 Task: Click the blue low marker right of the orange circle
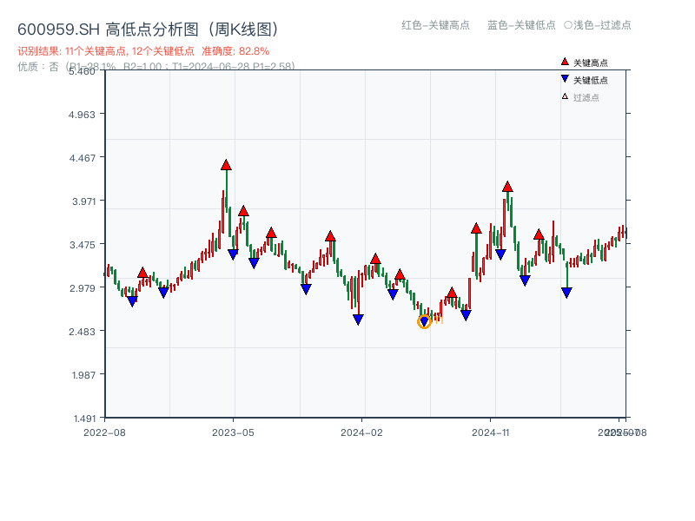pos(466,315)
